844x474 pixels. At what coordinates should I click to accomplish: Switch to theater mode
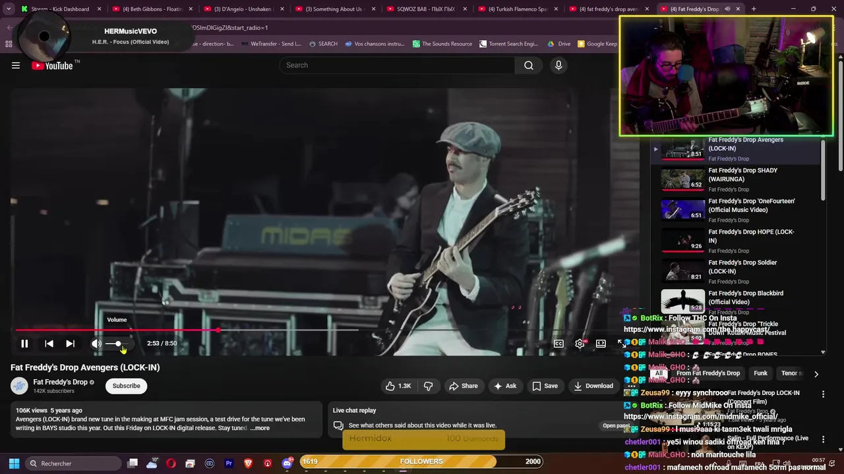coord(601,344)
